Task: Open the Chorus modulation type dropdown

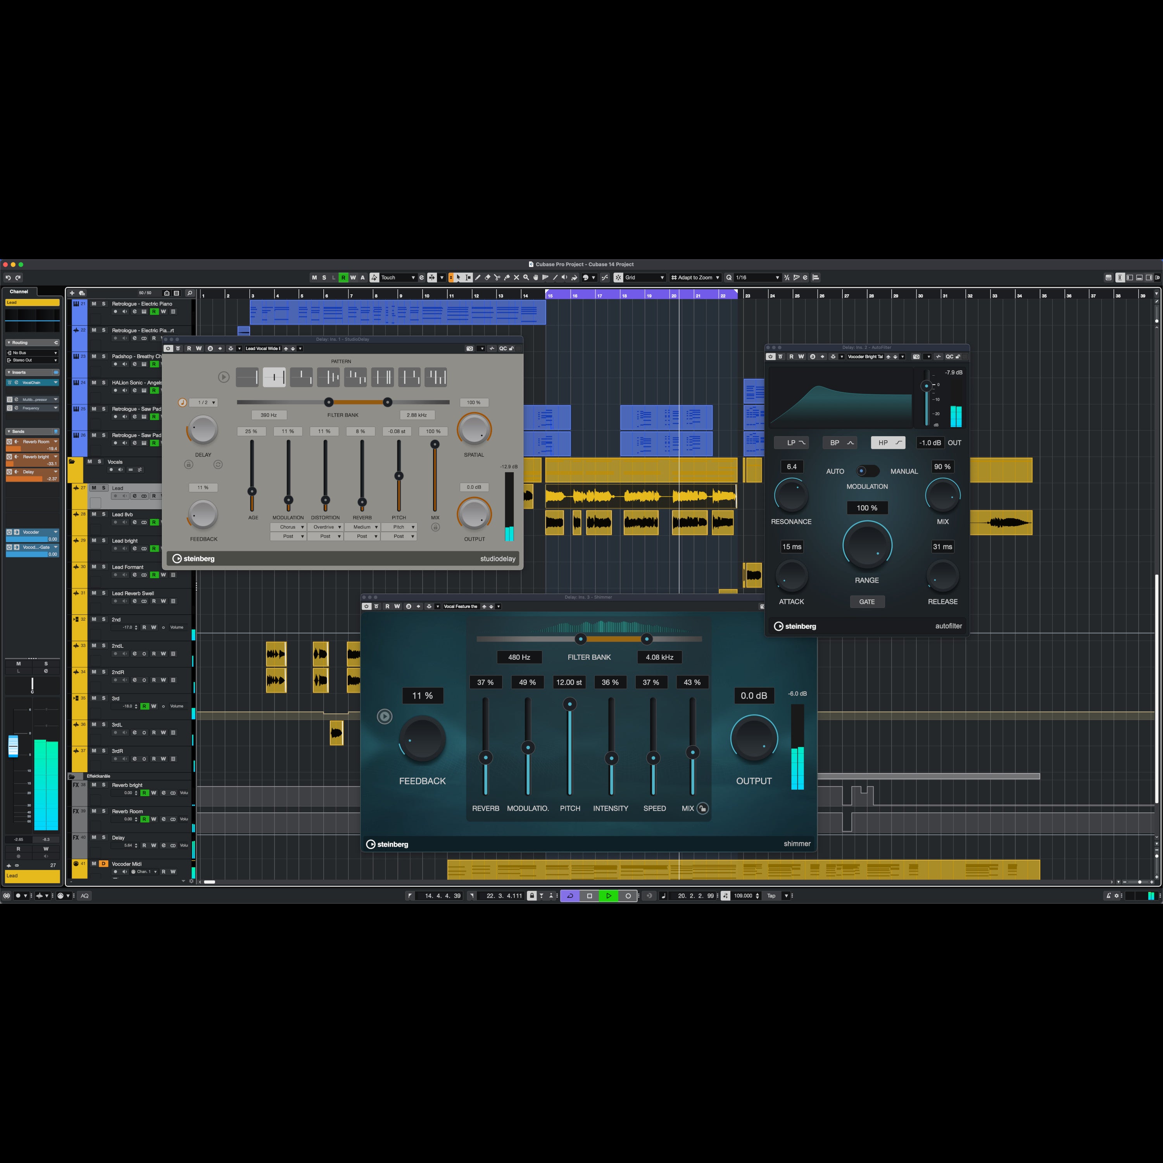Action: 288,527
